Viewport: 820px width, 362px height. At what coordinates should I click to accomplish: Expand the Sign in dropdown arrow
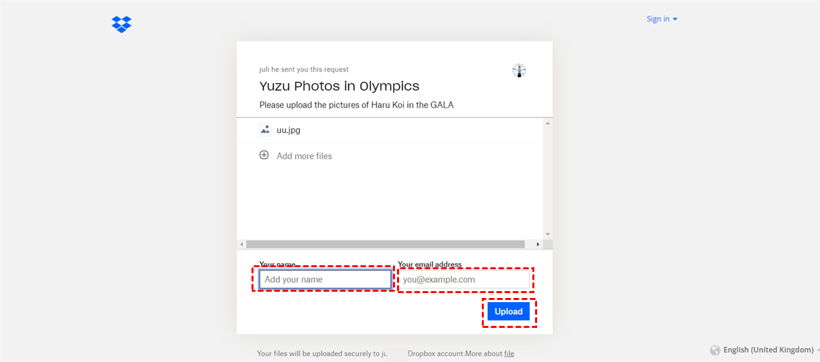click(x=675, y=19)
